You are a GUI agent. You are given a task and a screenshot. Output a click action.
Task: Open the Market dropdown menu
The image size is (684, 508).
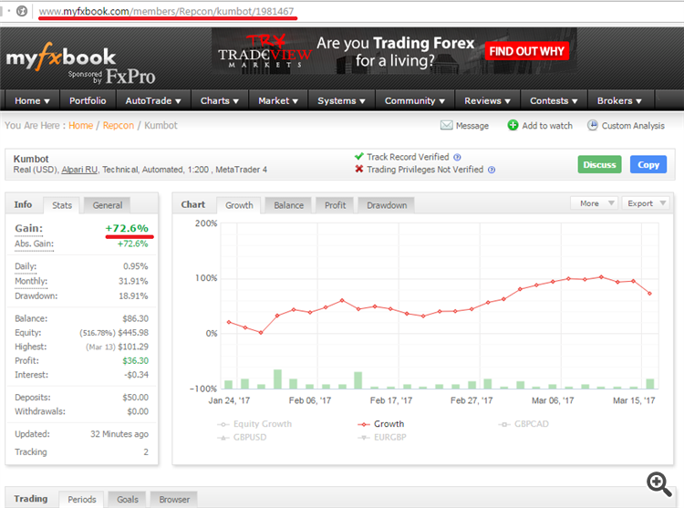[278, 100]
